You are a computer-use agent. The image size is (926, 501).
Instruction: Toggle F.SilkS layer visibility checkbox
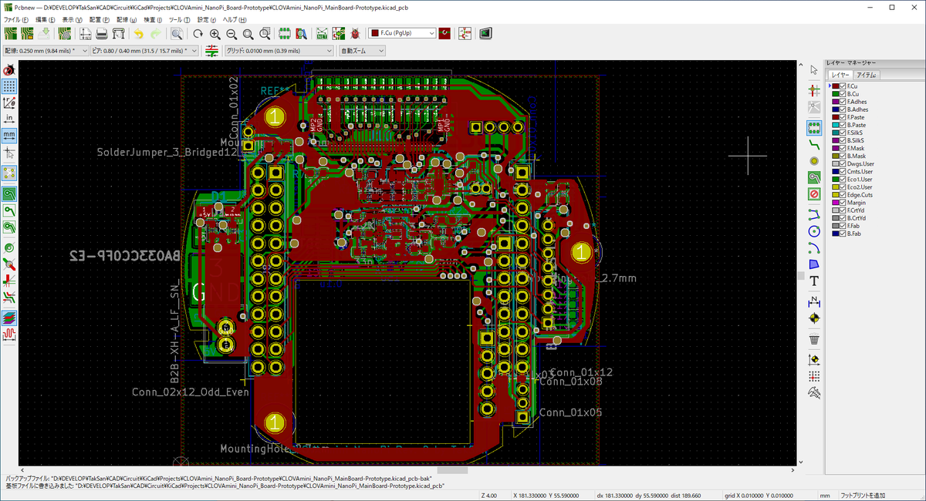[x=843, y=133]
